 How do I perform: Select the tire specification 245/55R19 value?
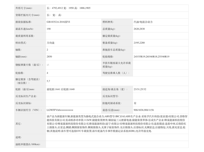(x=152, y=57)
